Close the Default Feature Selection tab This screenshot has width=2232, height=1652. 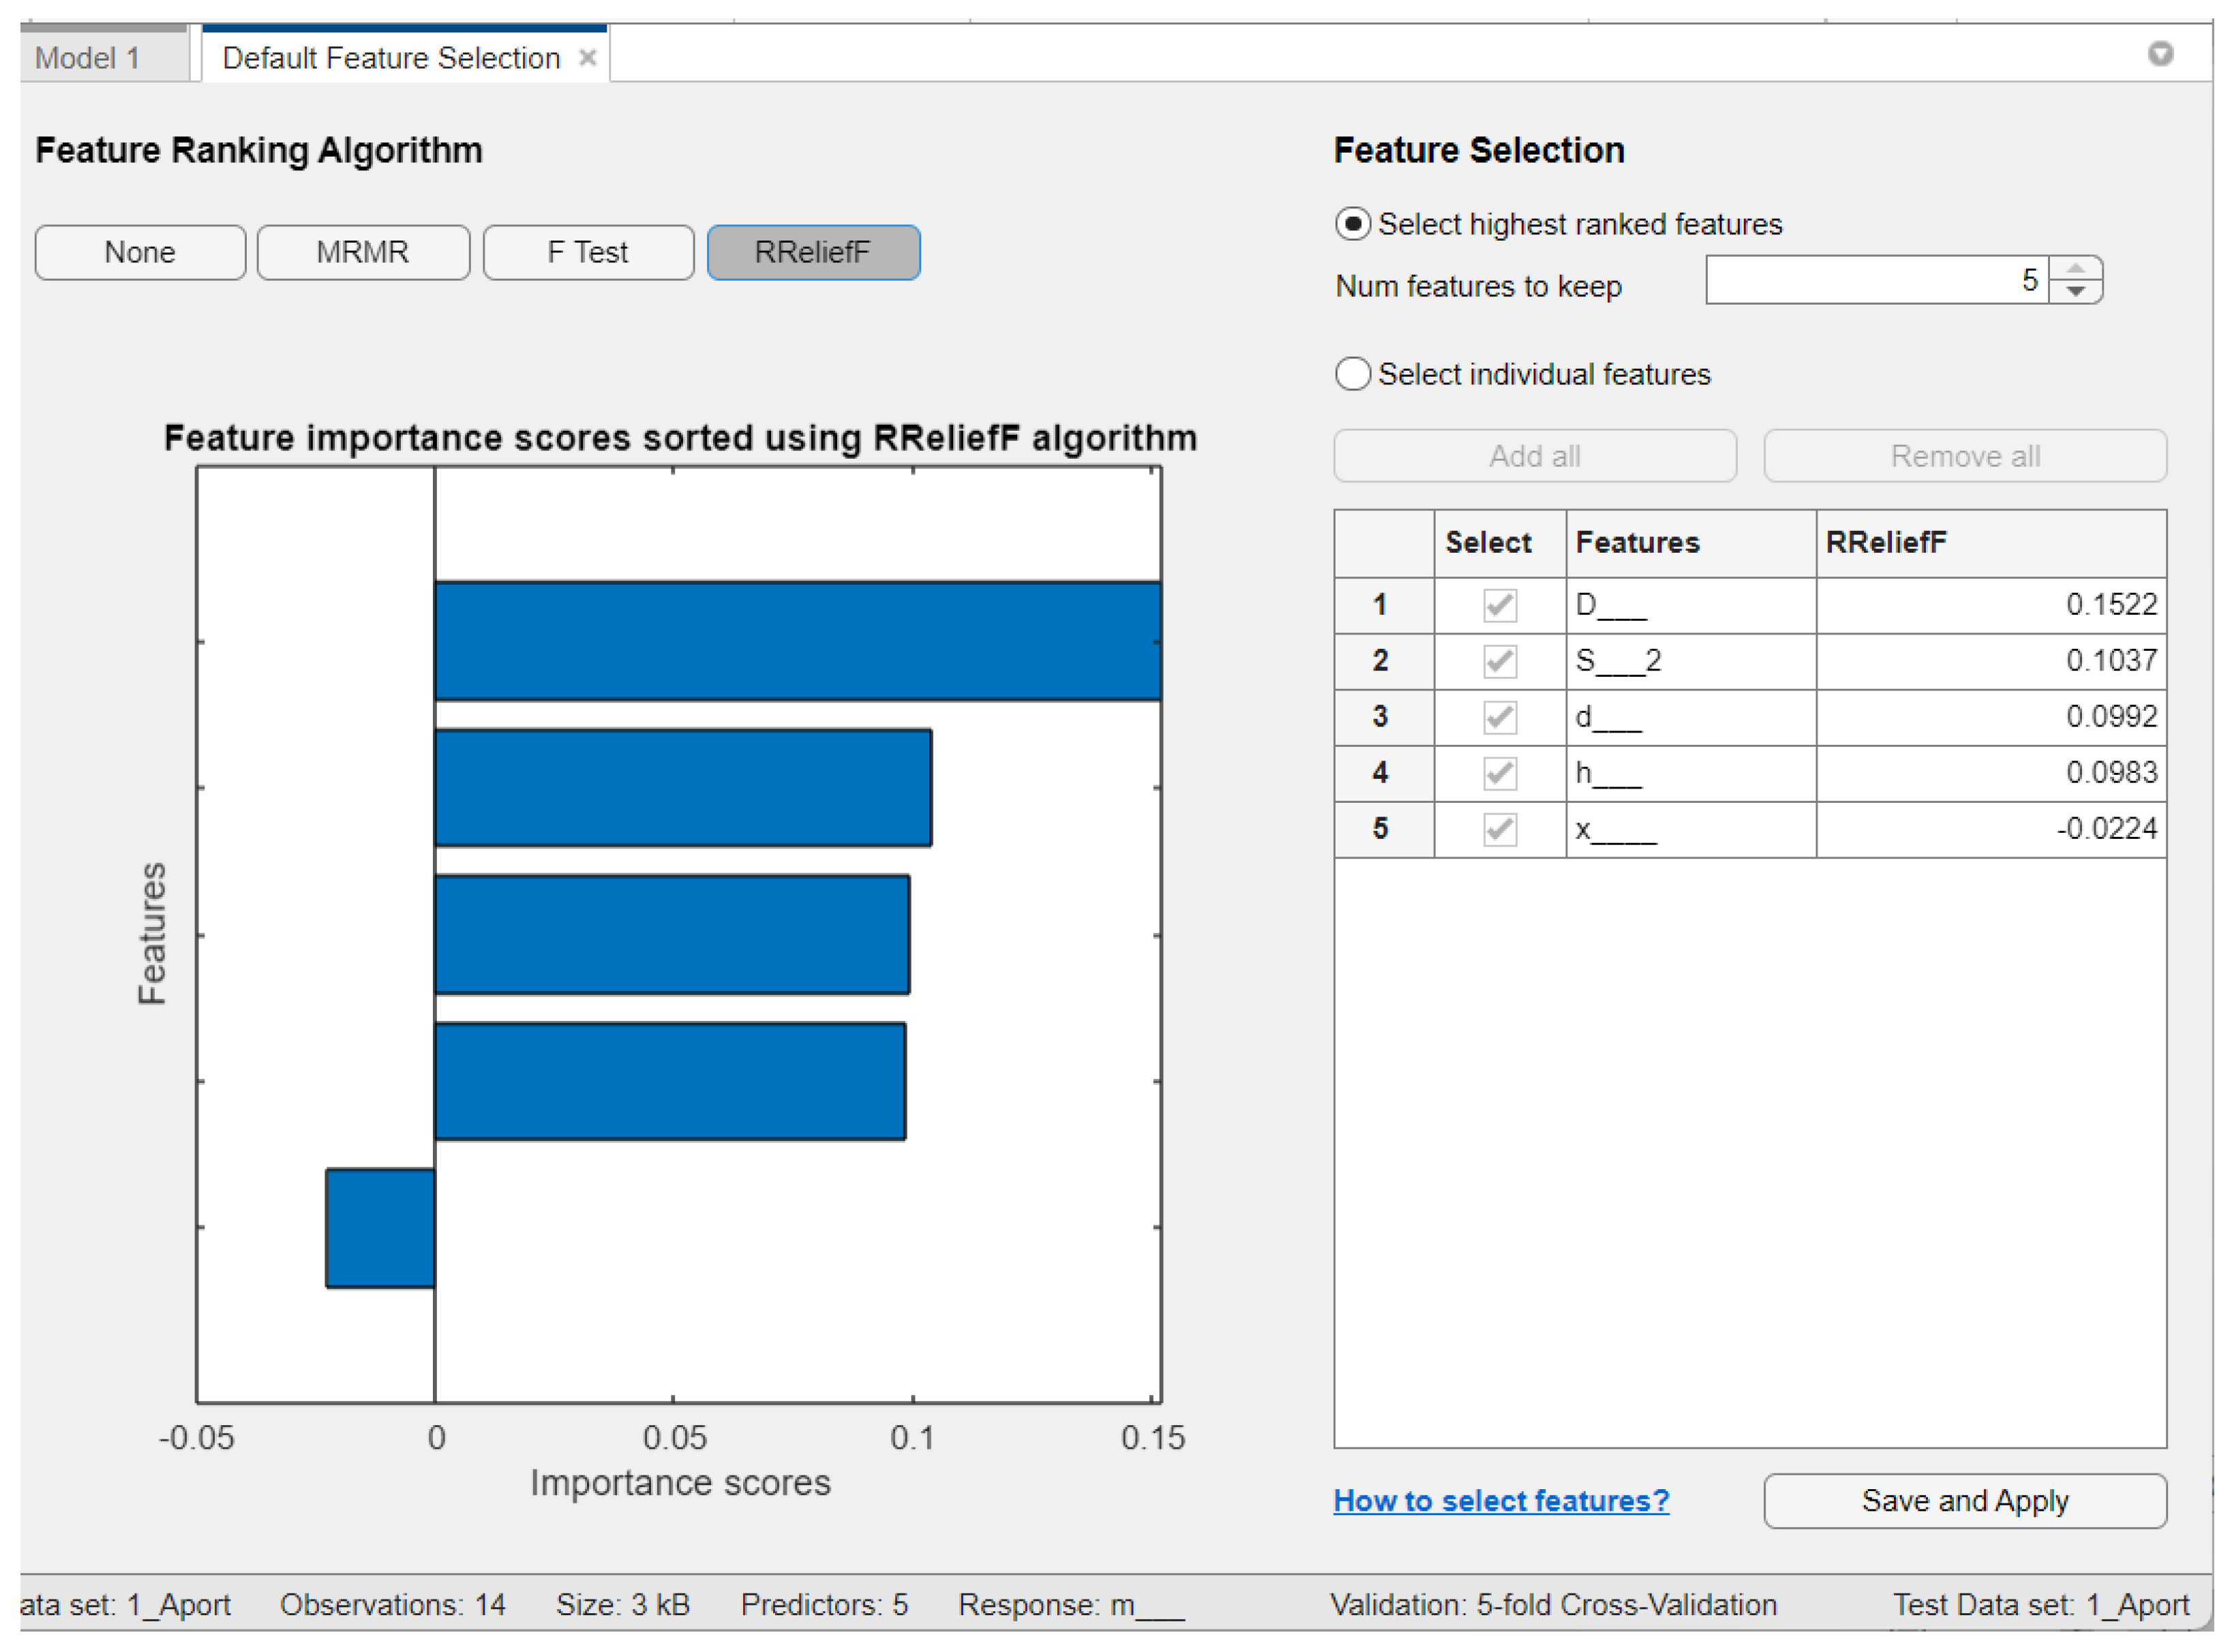pos(588,58)
